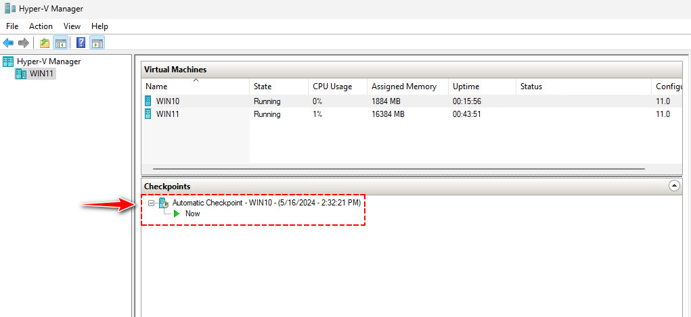Click WIN11 Running state cell

point(267,114)
